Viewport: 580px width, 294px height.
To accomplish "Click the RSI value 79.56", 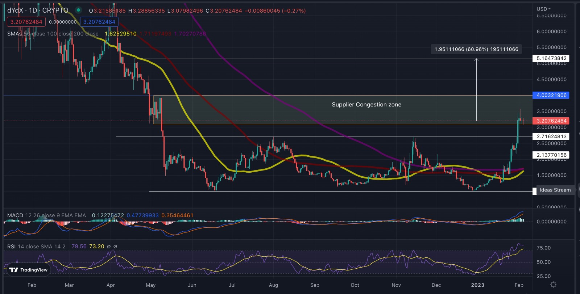I will pos(79,247).
